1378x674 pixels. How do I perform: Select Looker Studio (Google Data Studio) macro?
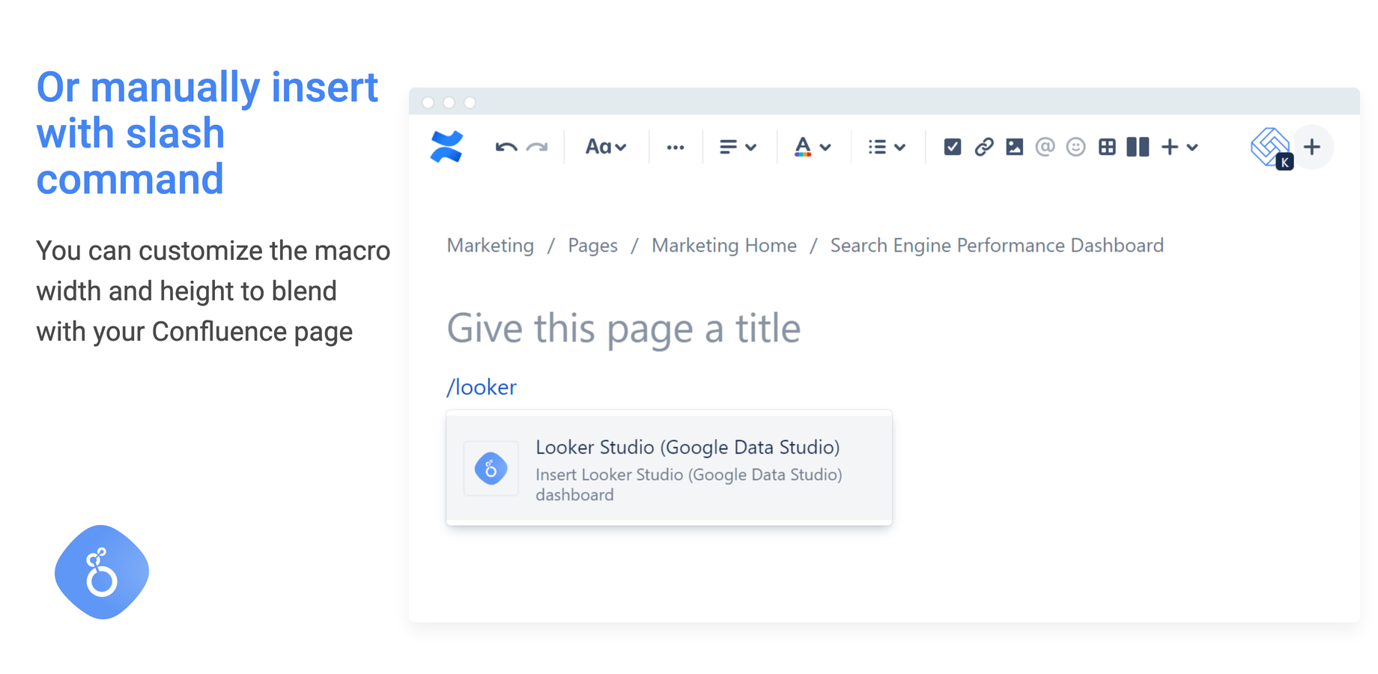click(x=669, y=469)
